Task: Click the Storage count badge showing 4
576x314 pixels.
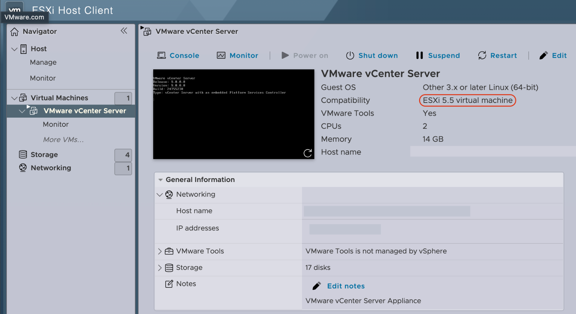Action: (123, 155)
